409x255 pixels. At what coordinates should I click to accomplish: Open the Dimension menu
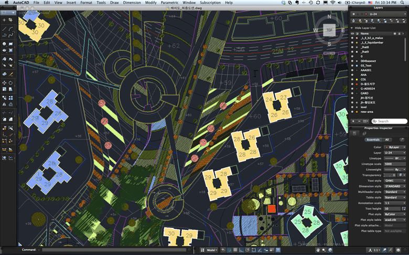pyautogui.click(x=132, y=3)
